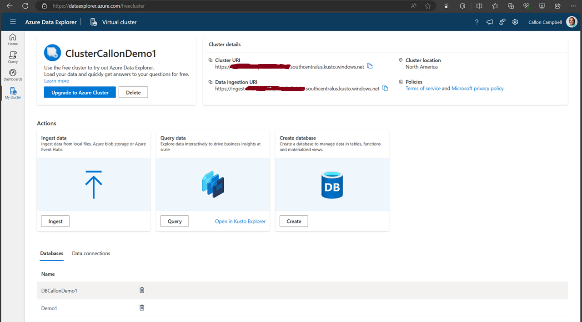This screenshot has width=582, height=322.
Task: Go to Home in sidebar
Action: coord(13,40)
